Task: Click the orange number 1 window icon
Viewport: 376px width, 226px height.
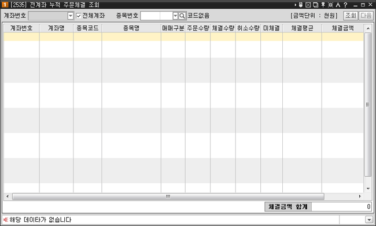Action: (5, 5)
